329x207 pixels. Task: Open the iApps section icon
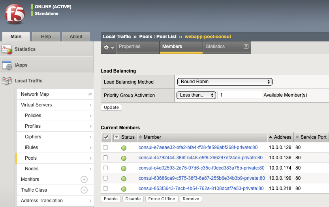coord(7,65)
